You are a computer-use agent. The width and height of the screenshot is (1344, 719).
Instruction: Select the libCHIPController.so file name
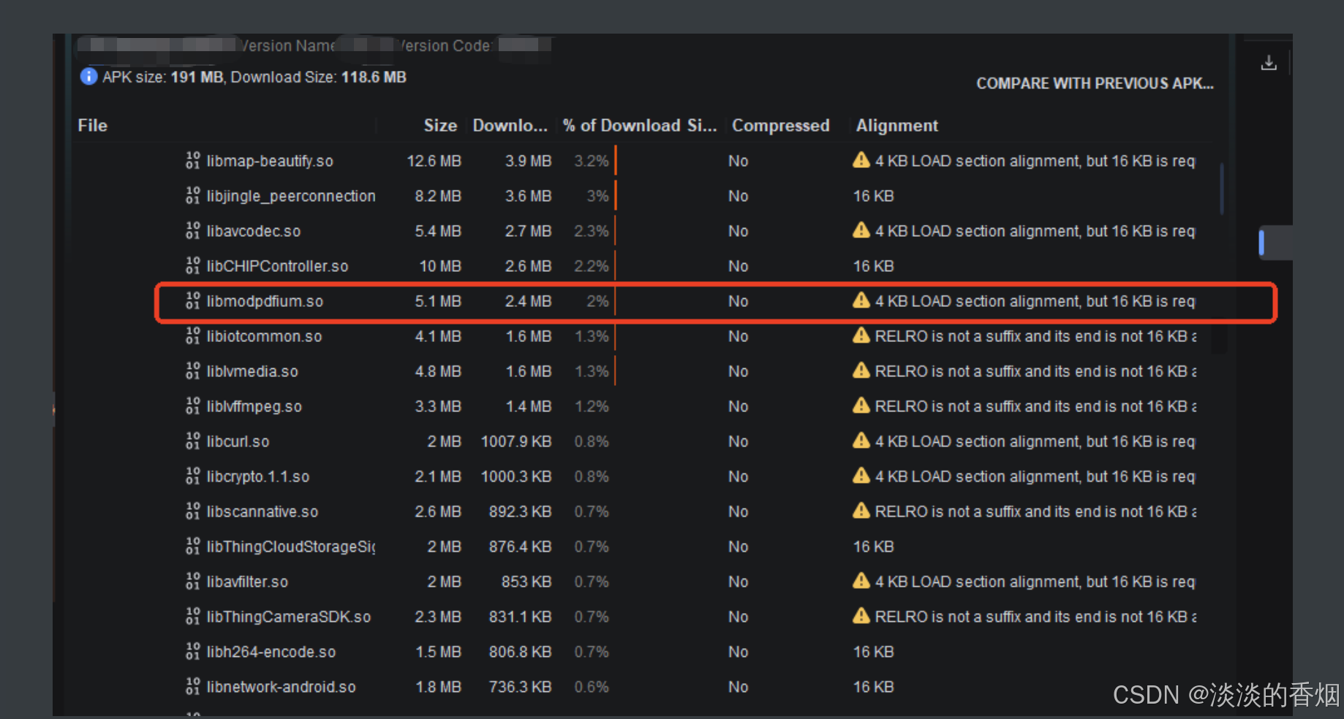(277, 266)
